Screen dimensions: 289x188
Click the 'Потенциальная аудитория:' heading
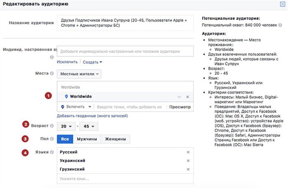click(x=231, y=19)
